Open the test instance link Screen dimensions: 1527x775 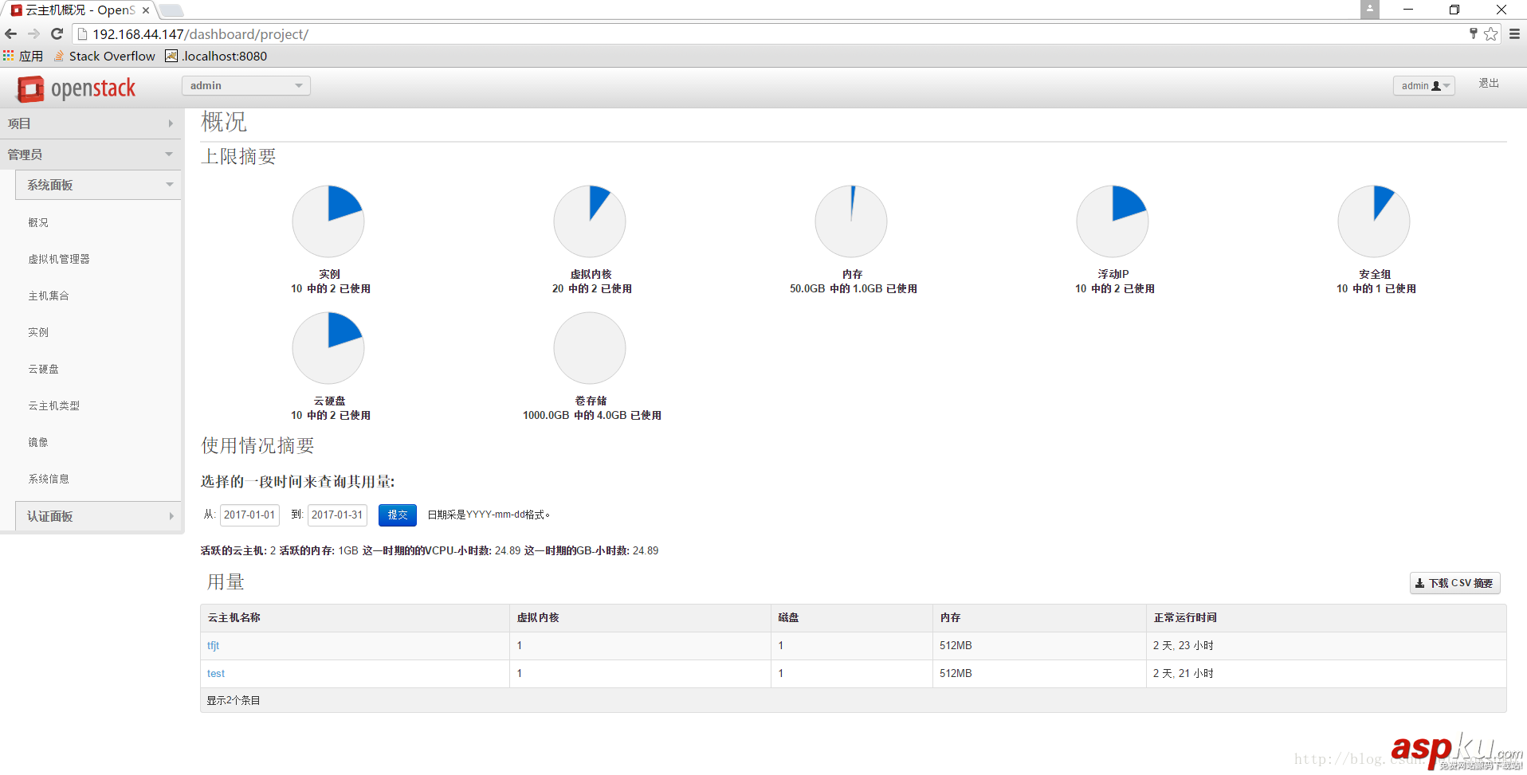tap(216, 674)
